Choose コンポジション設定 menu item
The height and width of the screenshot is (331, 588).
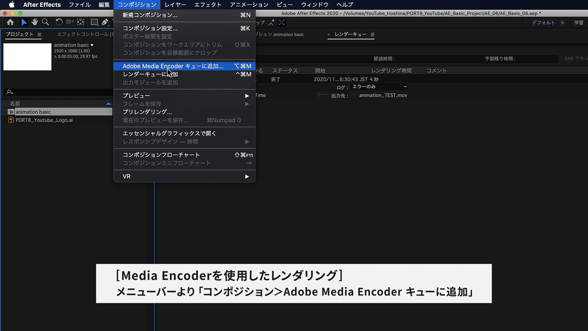184,28
